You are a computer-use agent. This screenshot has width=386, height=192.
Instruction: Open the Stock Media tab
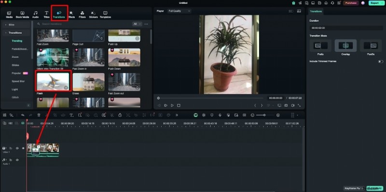pyautogui.click(x=22, y=14)
